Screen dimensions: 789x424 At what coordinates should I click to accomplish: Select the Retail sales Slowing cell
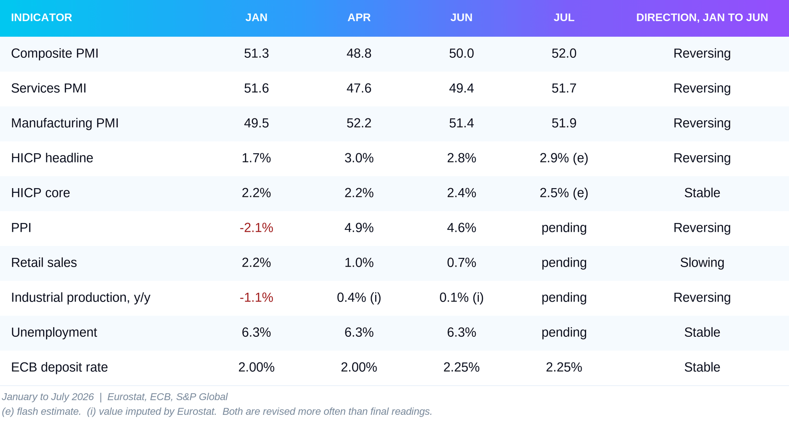tap(702, 262)
